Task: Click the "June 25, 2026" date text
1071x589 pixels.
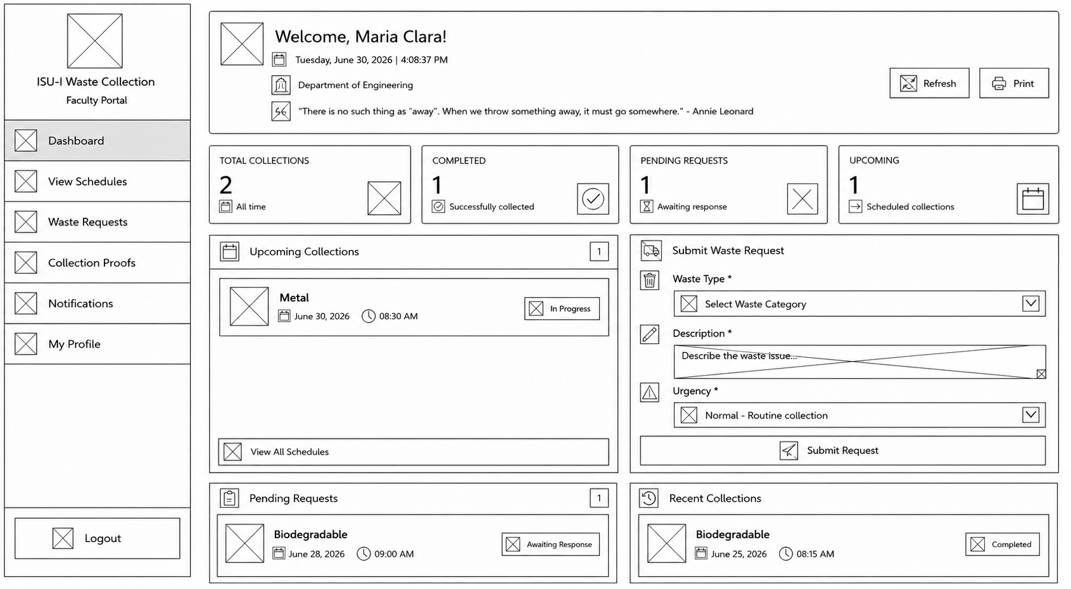Action: click(738, 554)
